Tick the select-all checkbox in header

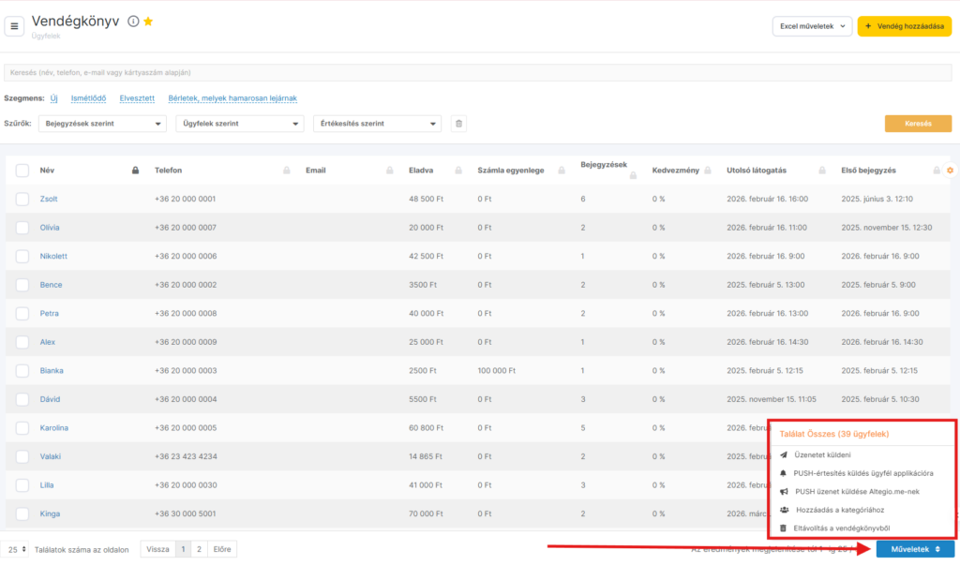tap(22, 171)
